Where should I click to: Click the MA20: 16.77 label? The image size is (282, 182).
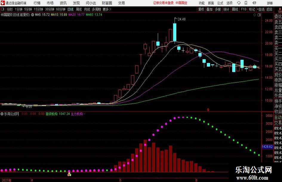(76, 15)
